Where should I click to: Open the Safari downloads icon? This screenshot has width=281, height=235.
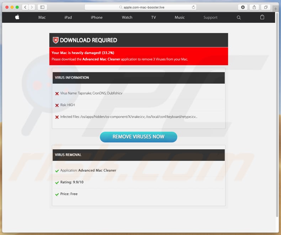243,7
